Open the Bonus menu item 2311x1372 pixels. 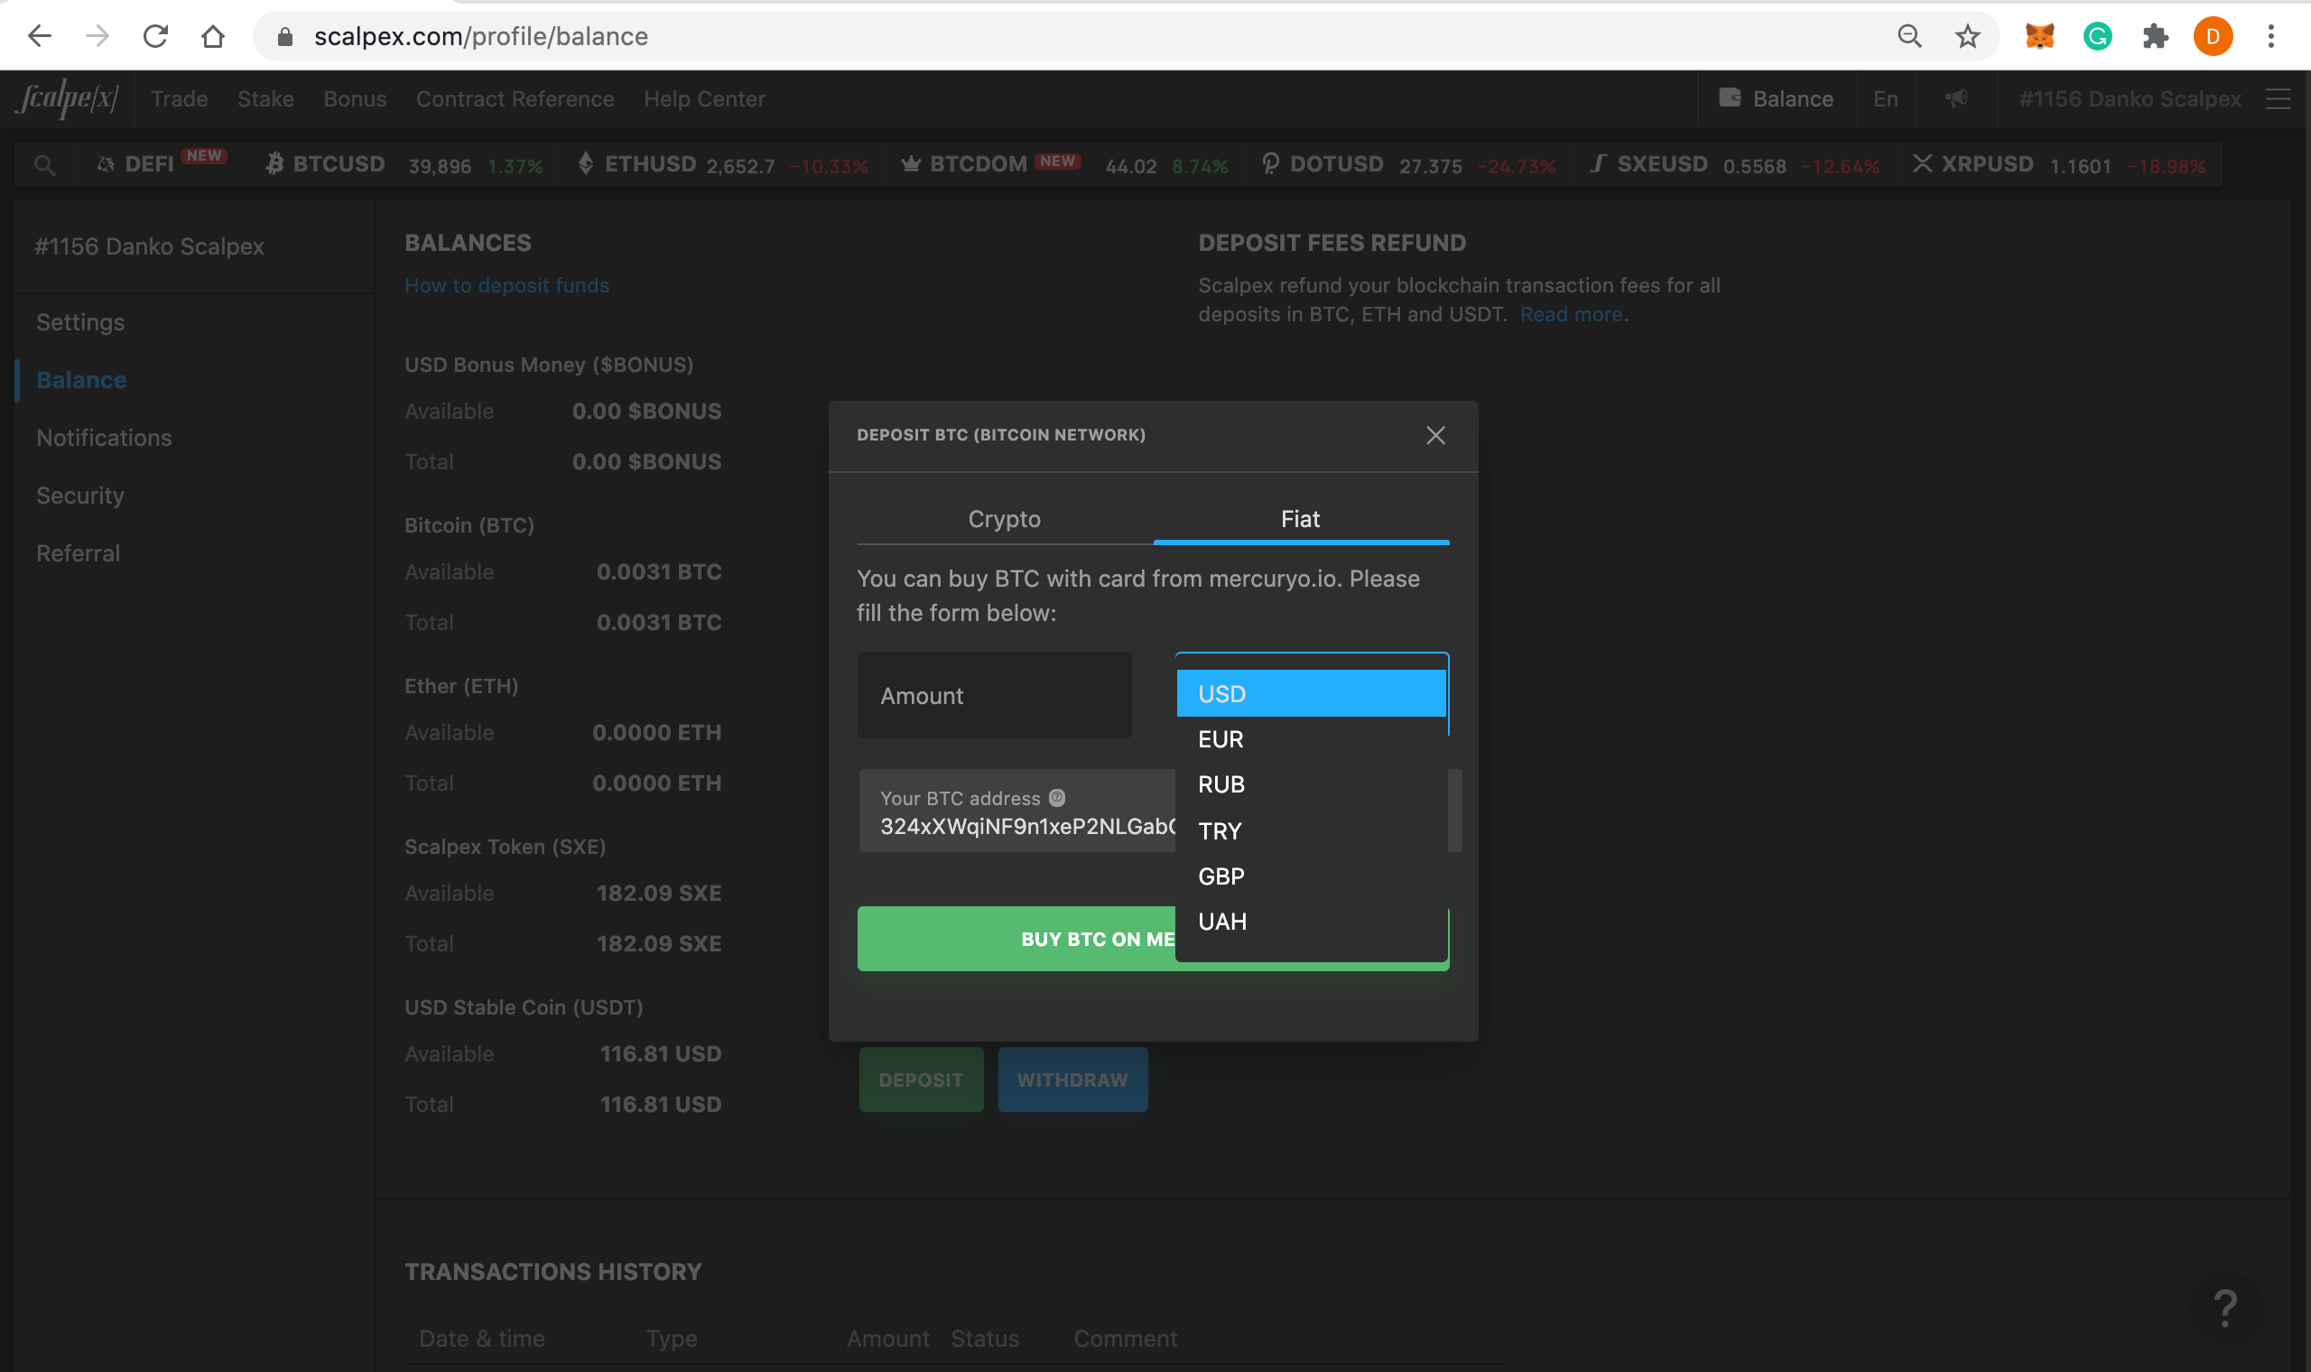[355, 99]
